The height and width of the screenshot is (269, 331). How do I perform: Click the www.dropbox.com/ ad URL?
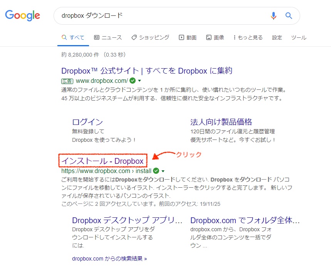(102, 81)
